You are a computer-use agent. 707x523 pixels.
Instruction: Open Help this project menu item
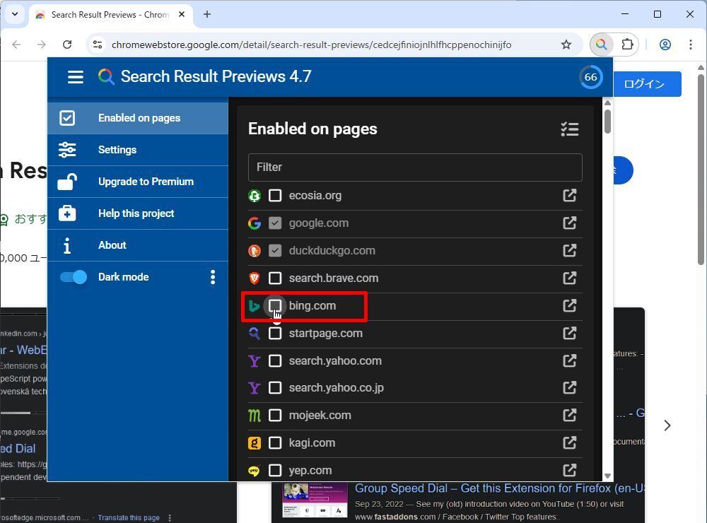coord(138,213)
